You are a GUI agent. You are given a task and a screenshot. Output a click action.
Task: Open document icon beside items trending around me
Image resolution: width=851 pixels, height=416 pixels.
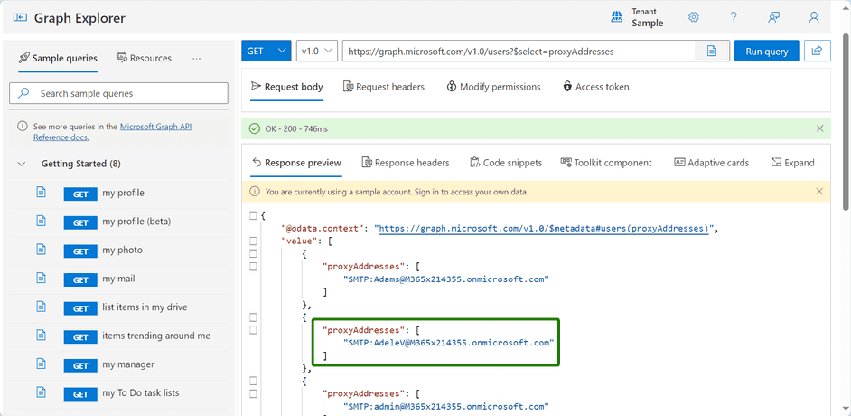[42, 336]
